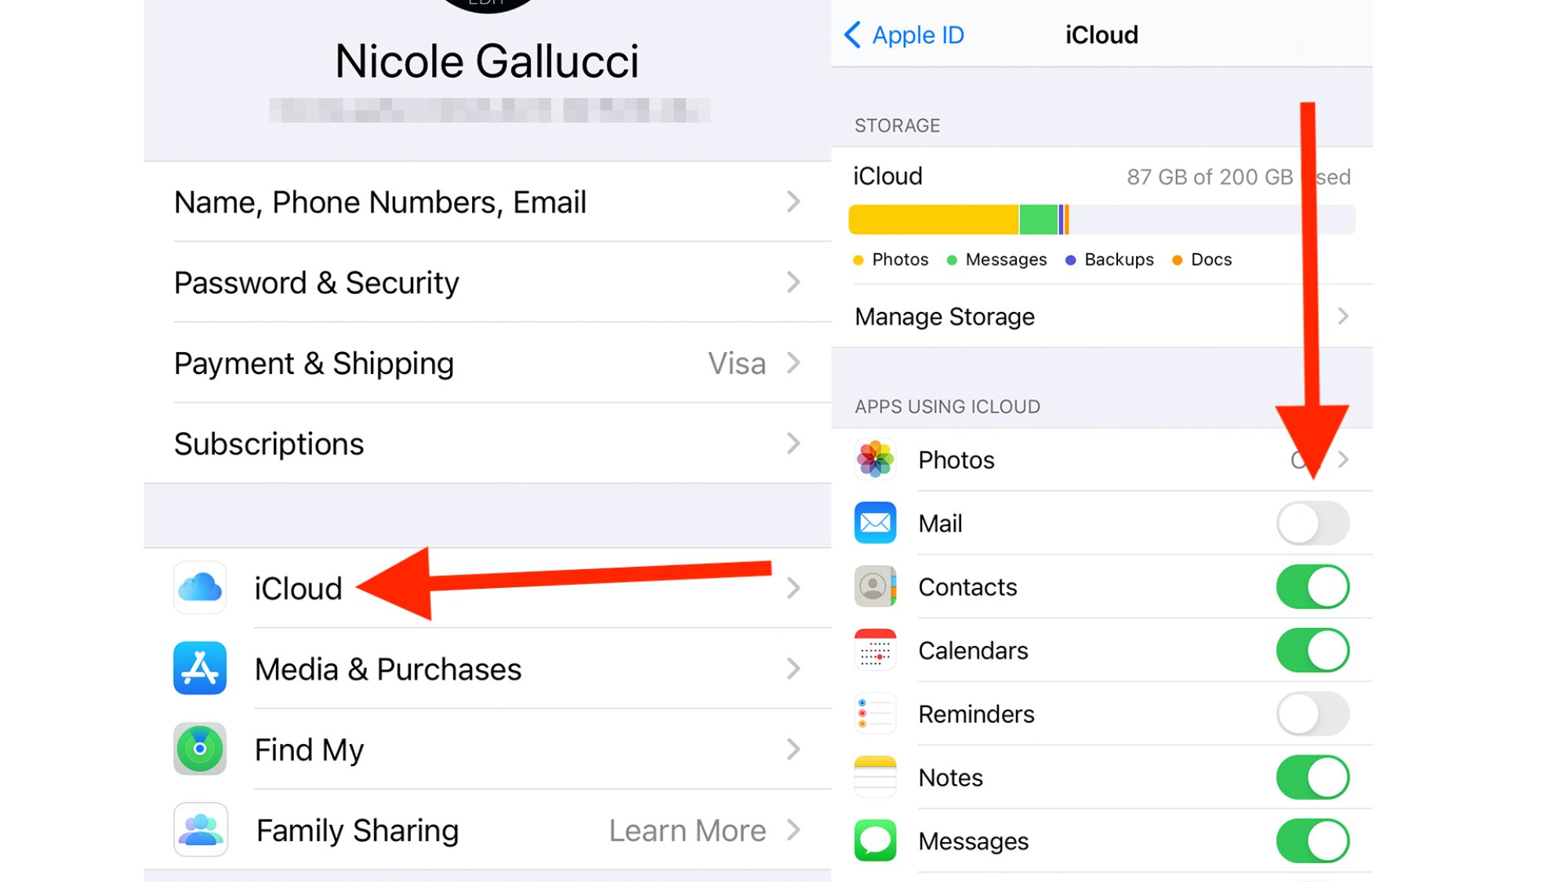1568x882 pixels.
Task: Tap the Contacts app icon
Action: click(x=875, y=586)
